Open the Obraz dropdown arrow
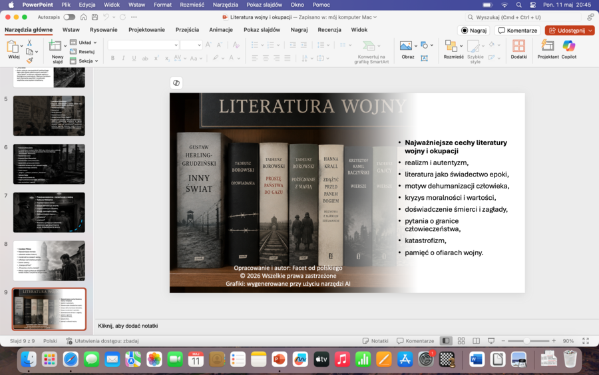This screenshot has width=599, height=375. pos(415,46)
